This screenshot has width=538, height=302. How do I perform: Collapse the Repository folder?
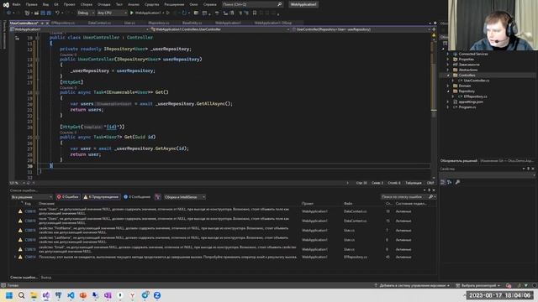pyautogui.click(x=448, y=91)
